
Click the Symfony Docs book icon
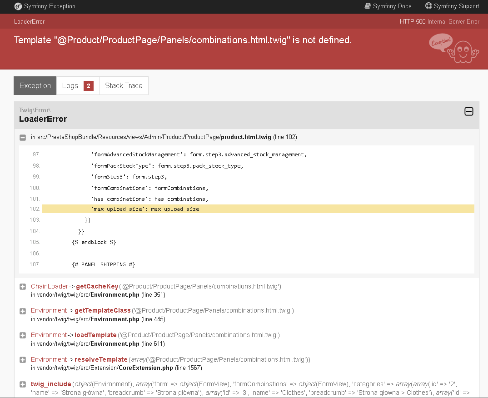pos(368,5)
